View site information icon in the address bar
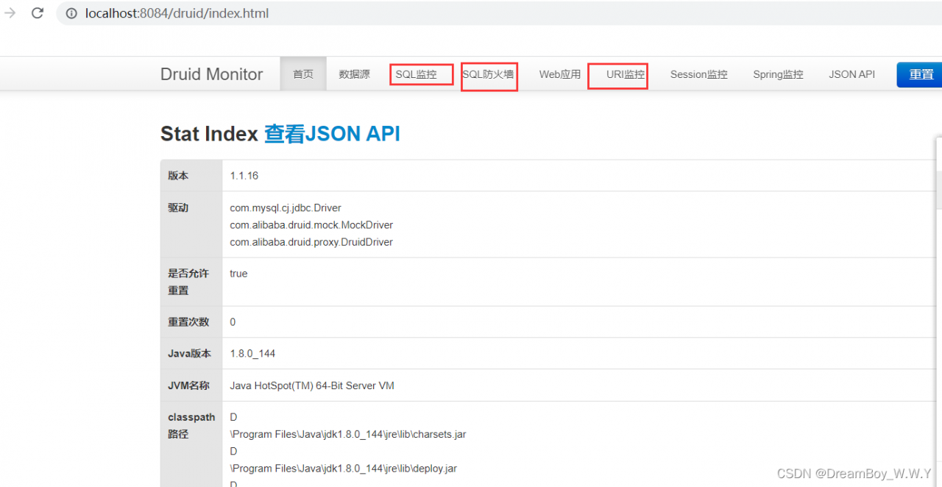The width and height of the screenshot is (942, 487). pyautogui.click(x=71, y=13)
